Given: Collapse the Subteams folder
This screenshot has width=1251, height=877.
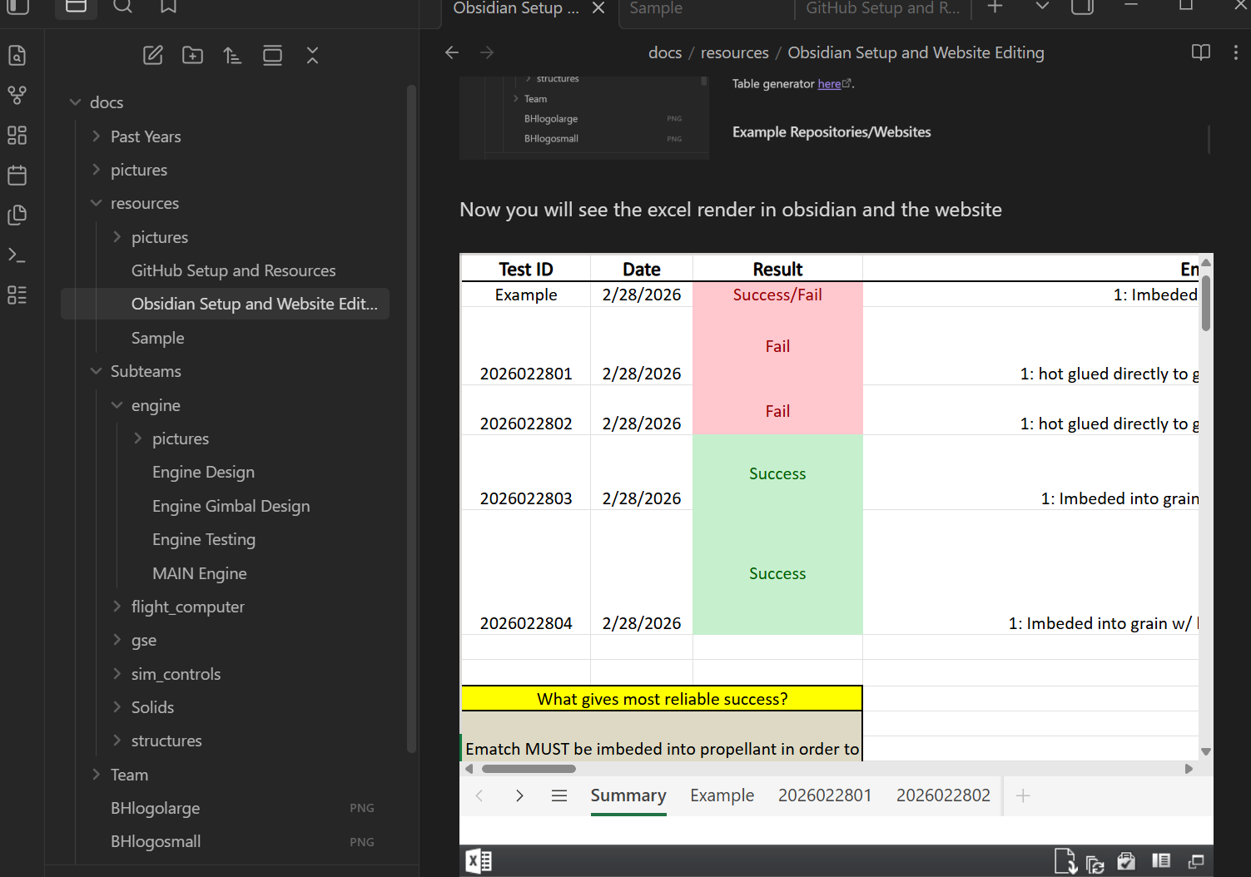Looking at the screenshot, I should (96, 371).
